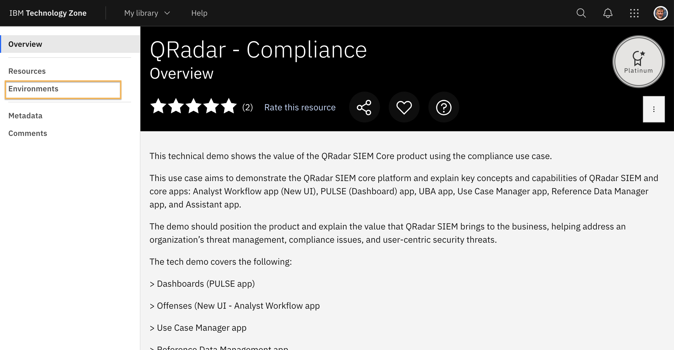This screenshot has height=350, width=674.
Task: Click the Platinum badge icon
Action: 638,62
